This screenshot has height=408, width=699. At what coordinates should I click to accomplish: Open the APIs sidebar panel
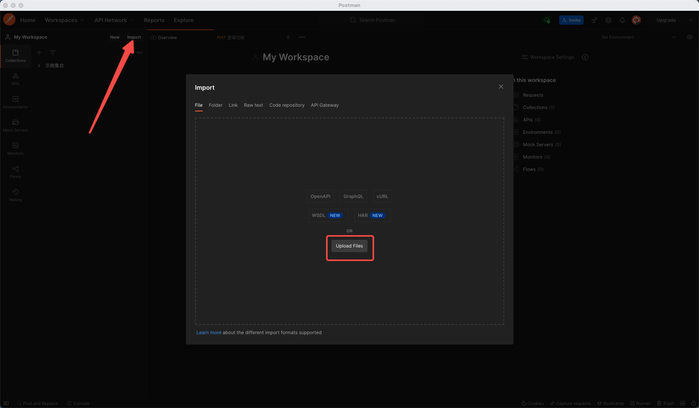coord(15,79)
